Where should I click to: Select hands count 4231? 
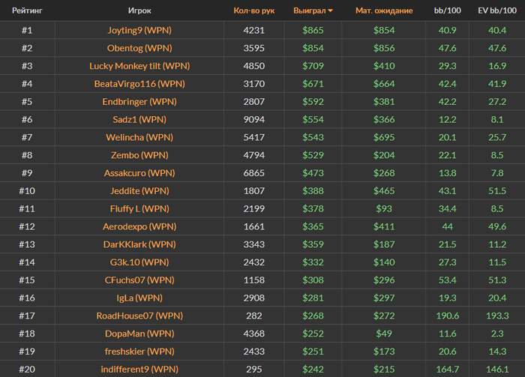click(253, 31)
